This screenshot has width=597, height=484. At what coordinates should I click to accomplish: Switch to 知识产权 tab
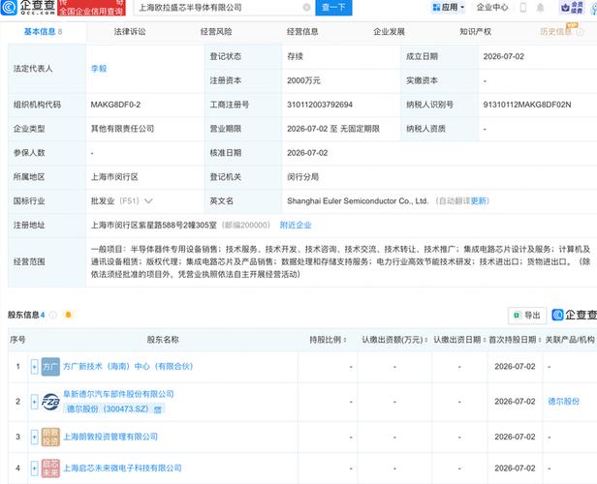475,32
